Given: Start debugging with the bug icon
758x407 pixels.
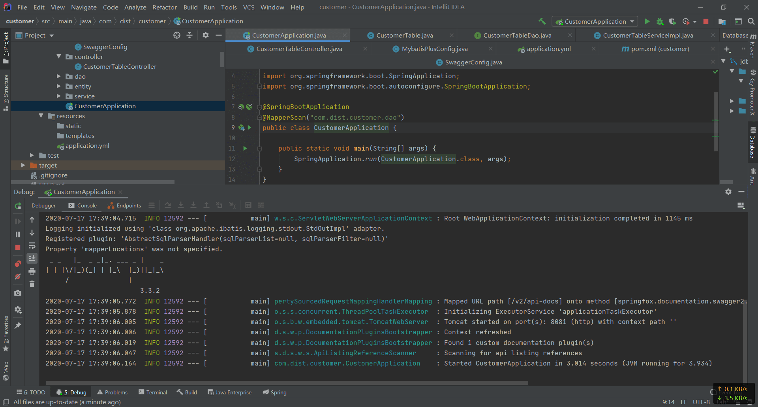Looking at the screenshot, I should [660, 21].
